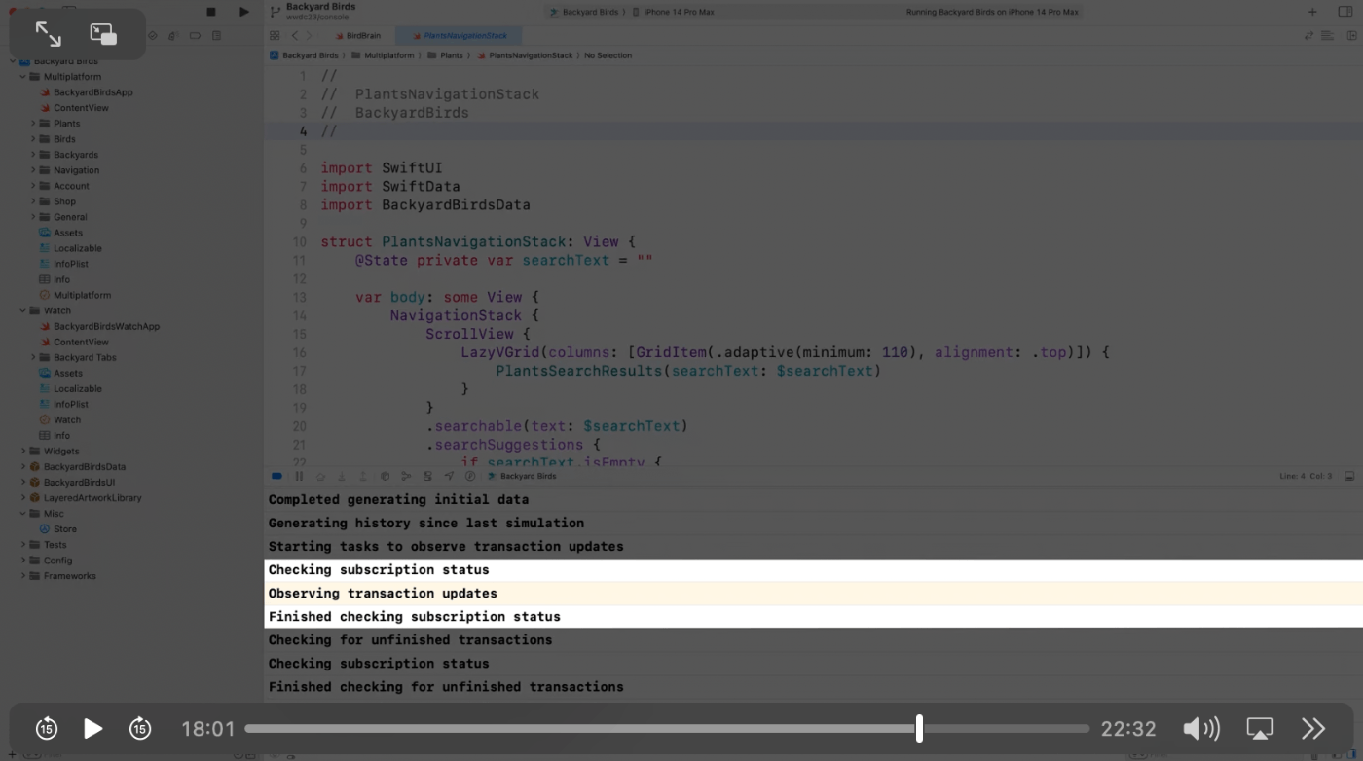
Task: Go forward in editor history
Action: [309, 36]
